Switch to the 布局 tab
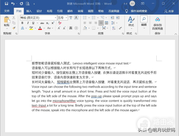Screen dimensions: 179x136 click(50, 11)
